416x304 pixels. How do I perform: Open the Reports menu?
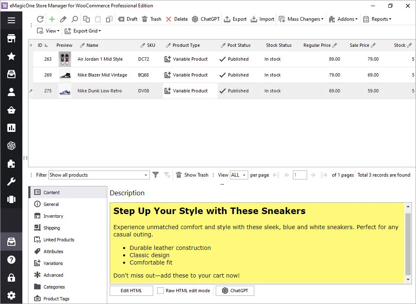pos(378,19)
